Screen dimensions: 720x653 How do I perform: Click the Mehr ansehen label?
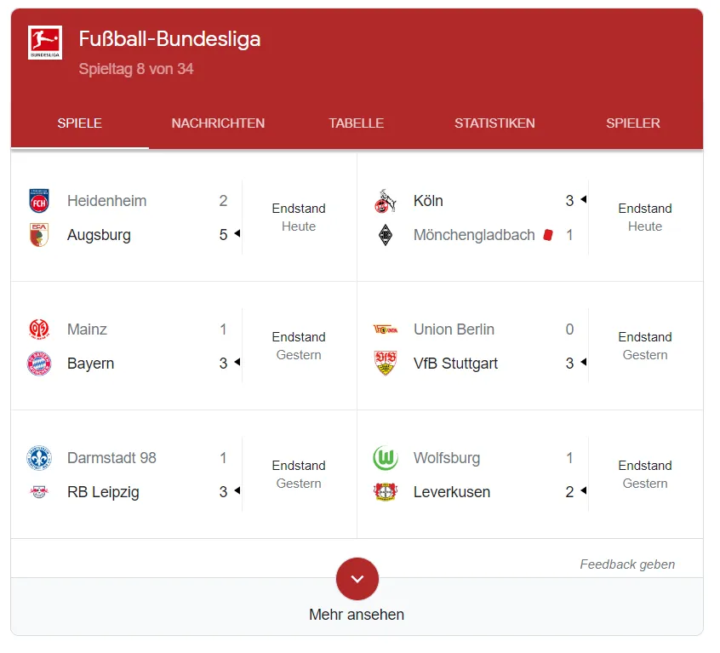[x=357, y=615]
